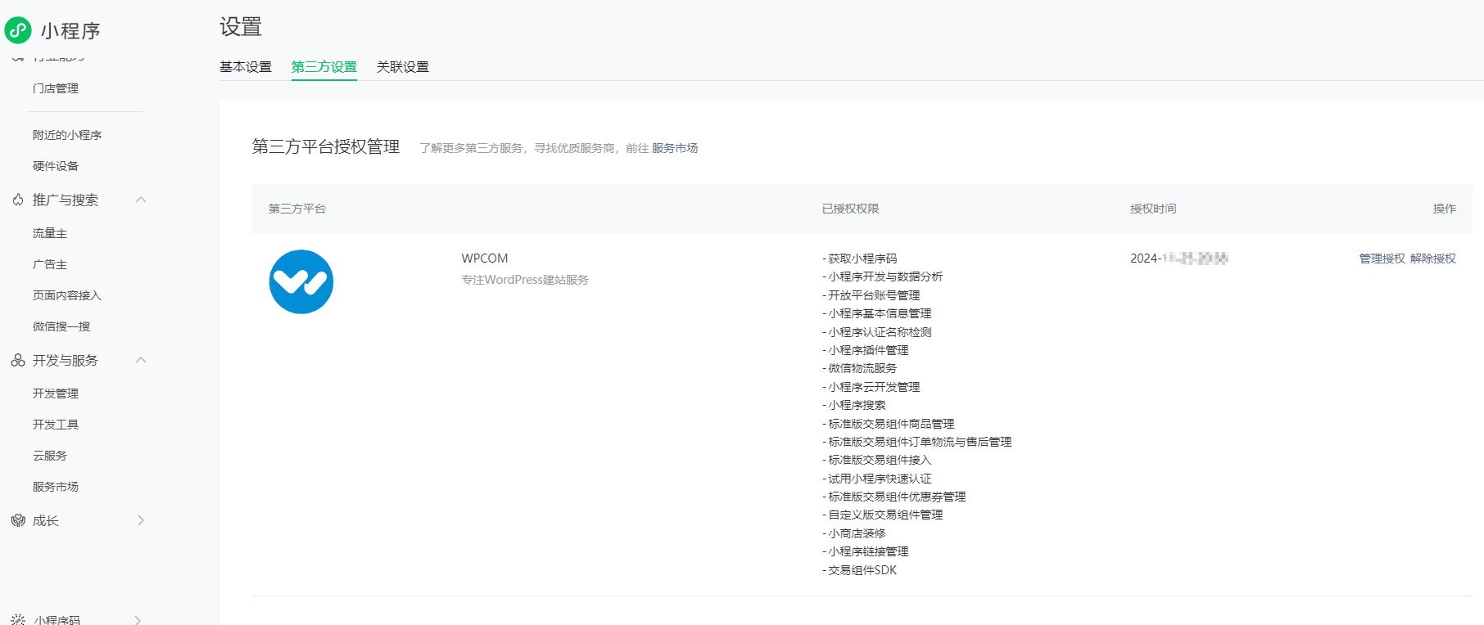This screenshot has width=1484, height=625.
Task: Open the 关联设置 tab
Action: point(403,67)
